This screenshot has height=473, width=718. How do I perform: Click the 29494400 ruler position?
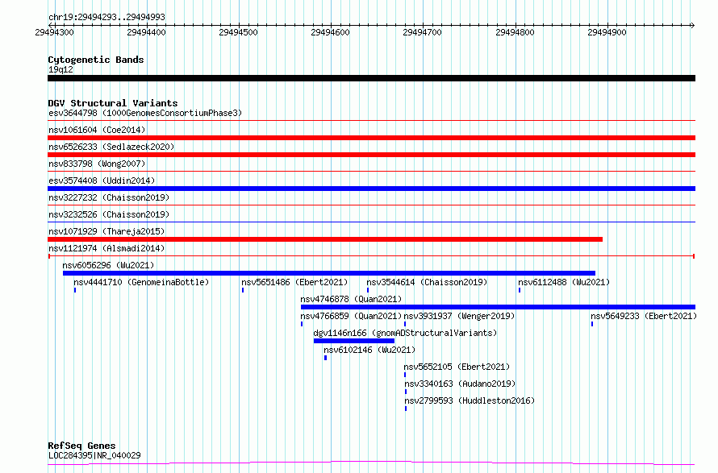(147, 32)
